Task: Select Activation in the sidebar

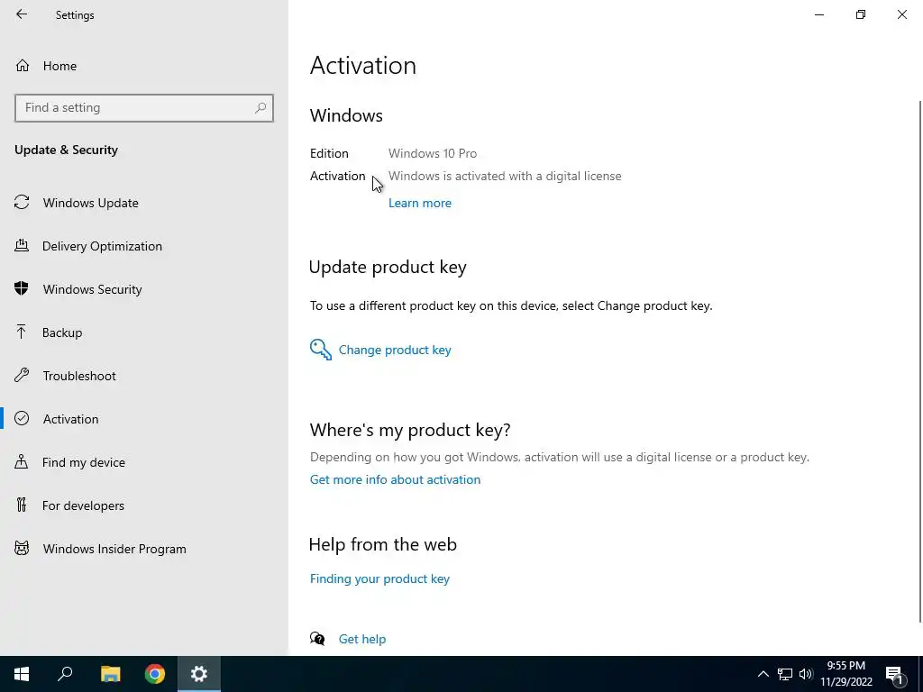Action: 70,419
